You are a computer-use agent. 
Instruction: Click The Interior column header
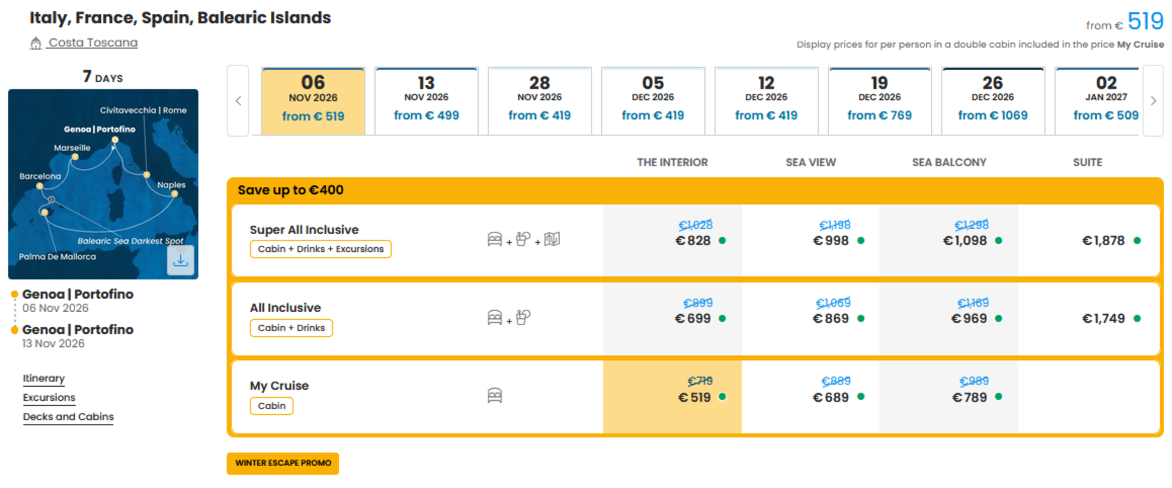click(673, 162)
